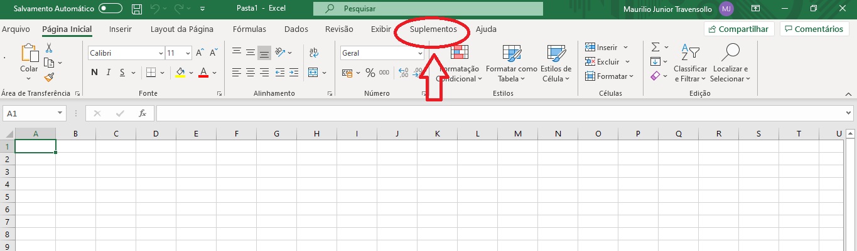Open the Geral number format dropdown
Viewport: 857px width, 251px height.
coord(420,53)
